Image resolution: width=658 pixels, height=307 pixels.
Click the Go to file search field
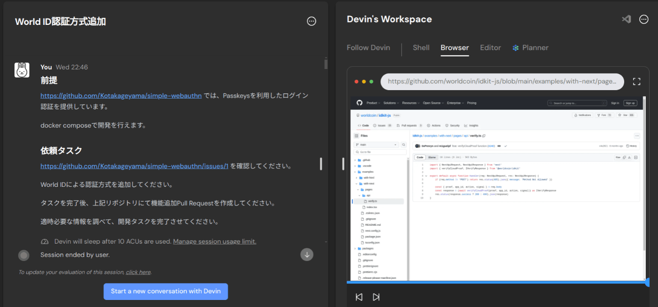[380, 152]
